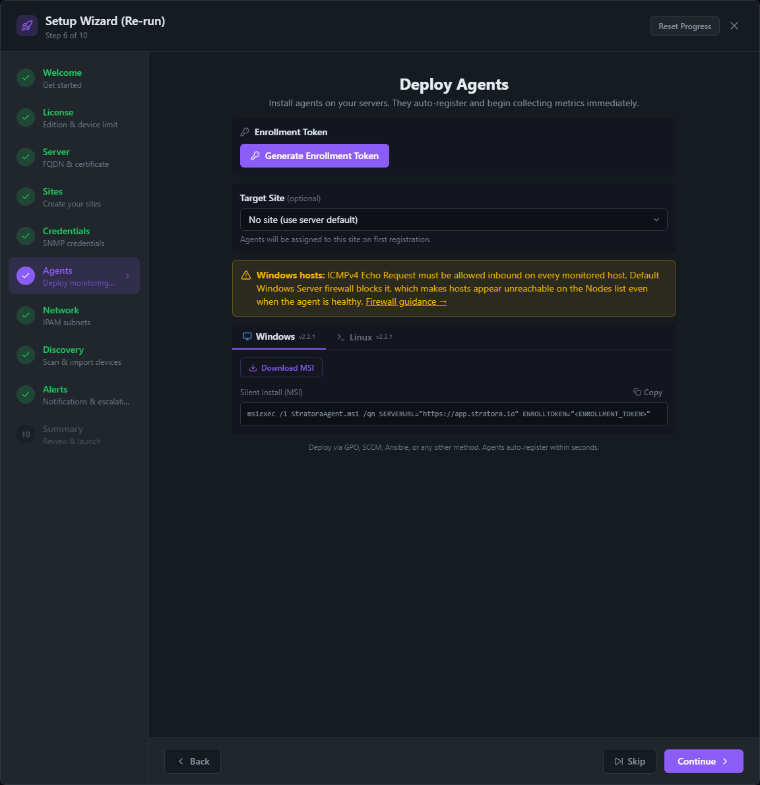Click the Discovery step green checkmark icon
Image resolution: width=760 pixels, height=785 pixels.
[26, 354]
